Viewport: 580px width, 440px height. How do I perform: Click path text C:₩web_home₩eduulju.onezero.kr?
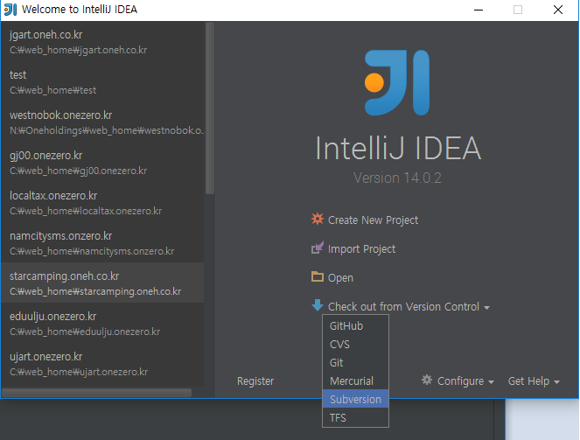[85, 332]
